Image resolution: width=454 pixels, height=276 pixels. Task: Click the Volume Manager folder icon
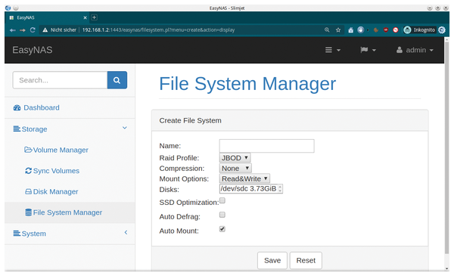point(28,150)
